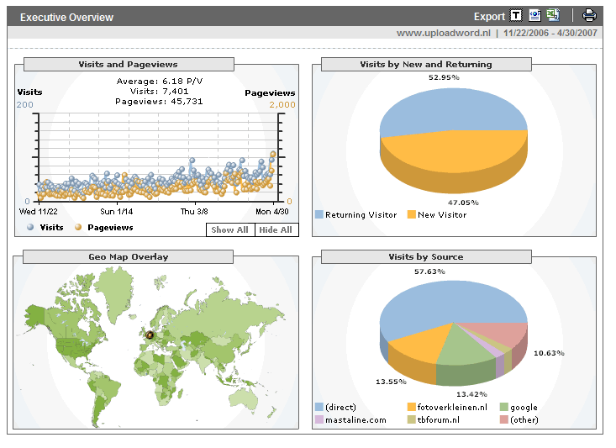Open the Geo Map Overlay report header
Viewport: 616px width, 448px height.
click(x=128, y=257)
